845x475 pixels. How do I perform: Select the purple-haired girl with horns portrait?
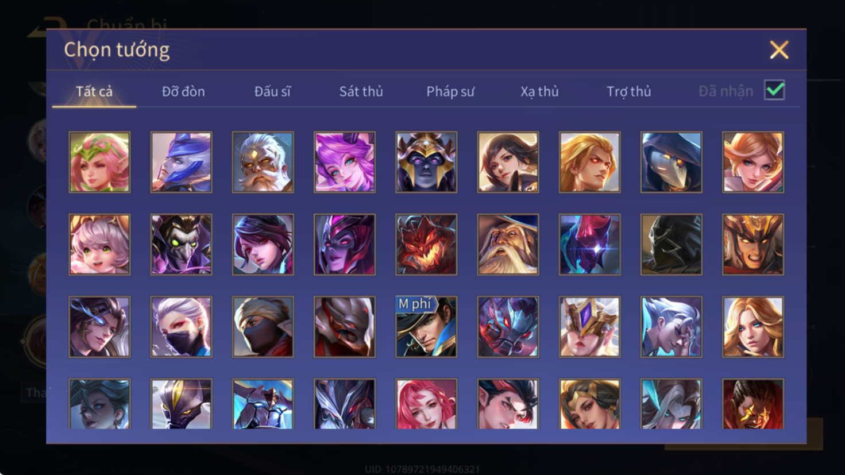click(x=344, y=162)
